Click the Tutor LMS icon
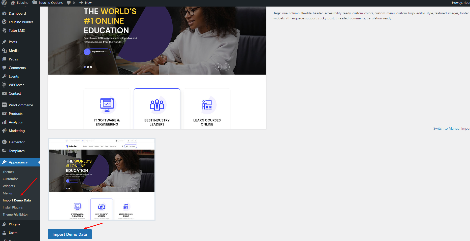Screen dimensions: 470x241 coord(4,30)
